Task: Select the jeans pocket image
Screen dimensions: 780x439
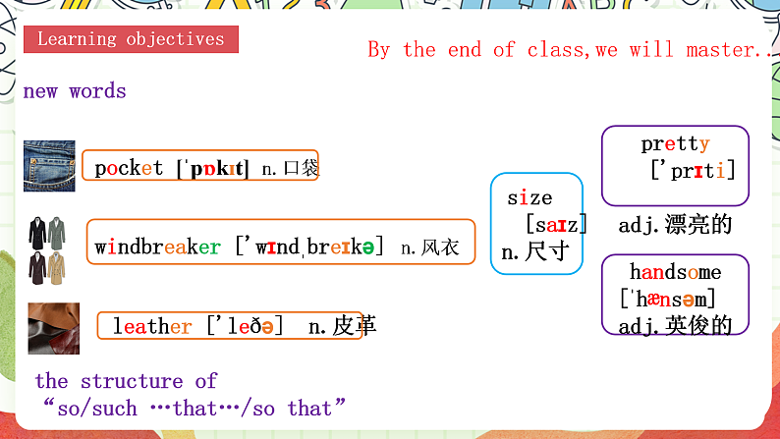Action: click(x=49, y=166)
